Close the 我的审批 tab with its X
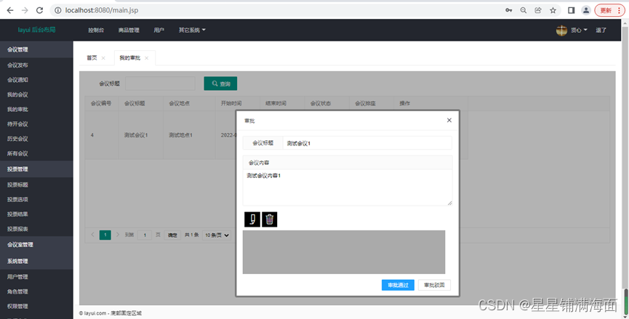The image size is (629, 319). point(146,58)
